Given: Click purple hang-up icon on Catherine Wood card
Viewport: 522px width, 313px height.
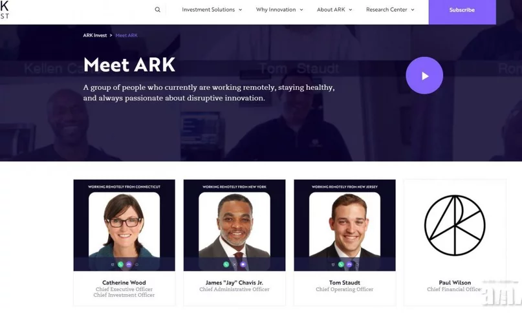Looking at the screenshot, I should [x=129, y=264].
